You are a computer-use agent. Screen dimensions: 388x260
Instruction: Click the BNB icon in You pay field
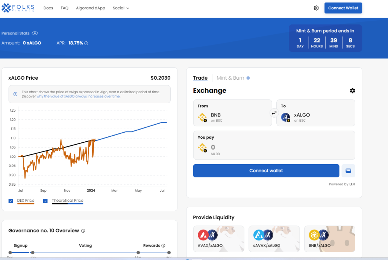202,148
